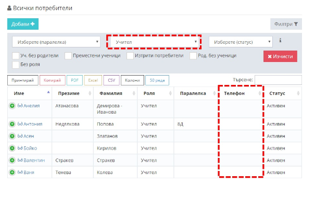Open the Колони column visibility menu

point(132,80)
